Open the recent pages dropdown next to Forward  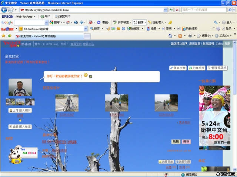[x=16, y=10]
